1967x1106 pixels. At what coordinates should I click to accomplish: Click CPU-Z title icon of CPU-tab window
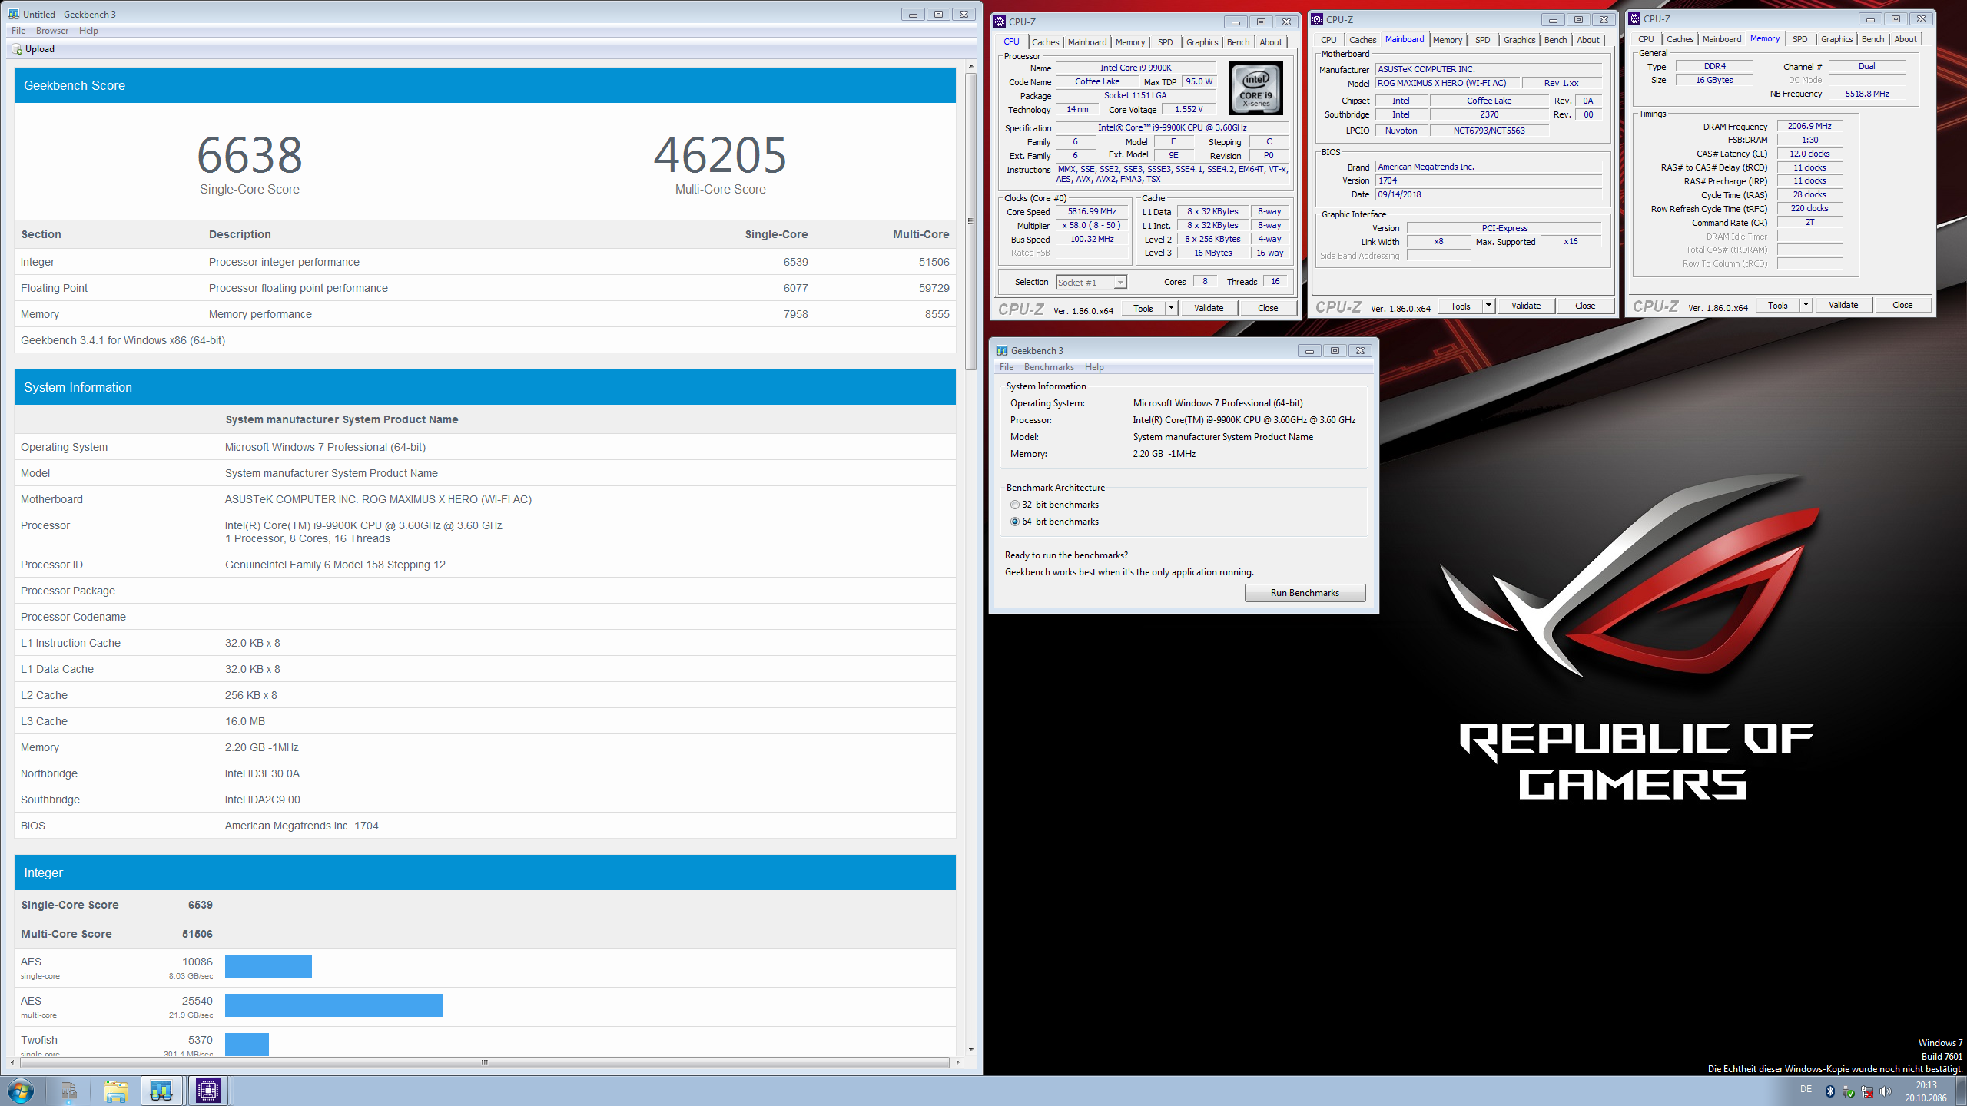coord(1000,22)
